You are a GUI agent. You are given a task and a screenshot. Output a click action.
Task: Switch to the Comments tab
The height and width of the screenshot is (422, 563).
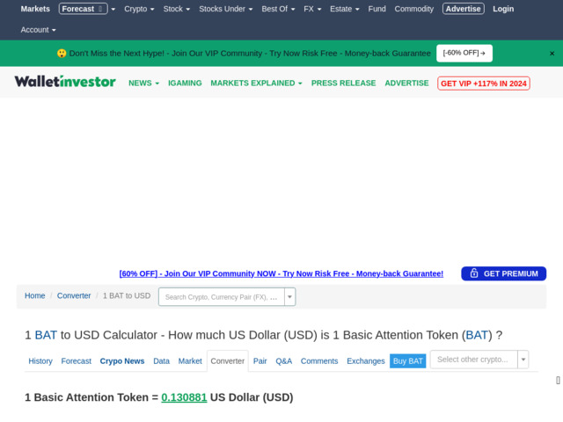pos(319,361)
